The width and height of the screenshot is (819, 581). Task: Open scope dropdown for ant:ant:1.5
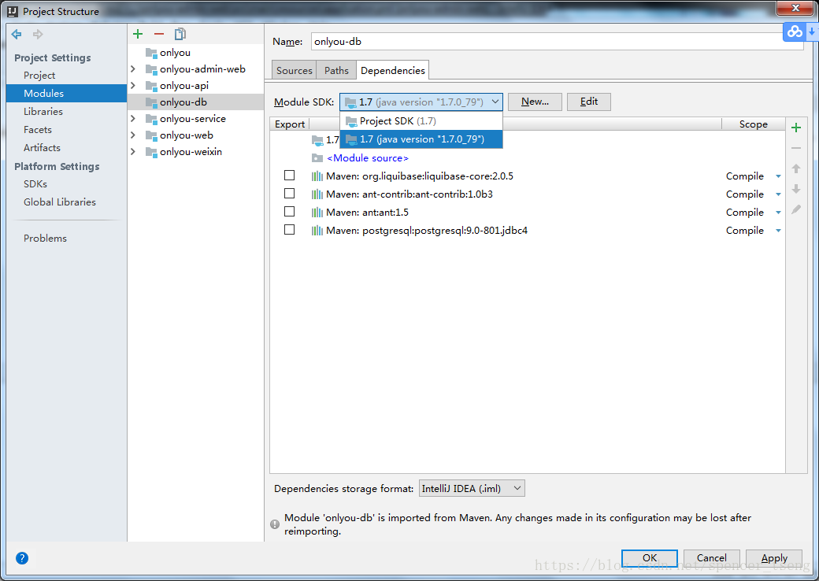778,213
